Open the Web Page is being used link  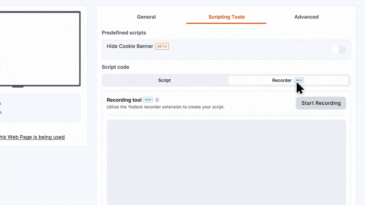[32, 137]
